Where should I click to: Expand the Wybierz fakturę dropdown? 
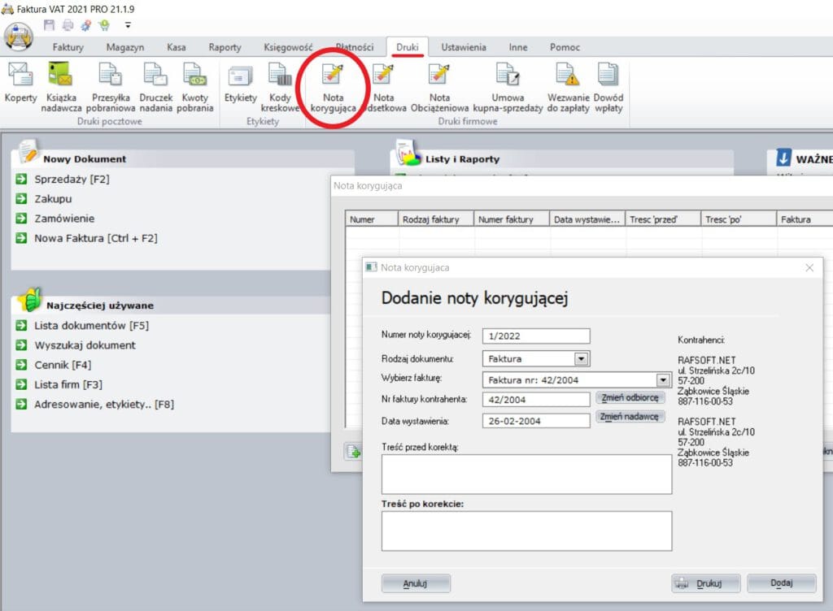pos(662,379)
